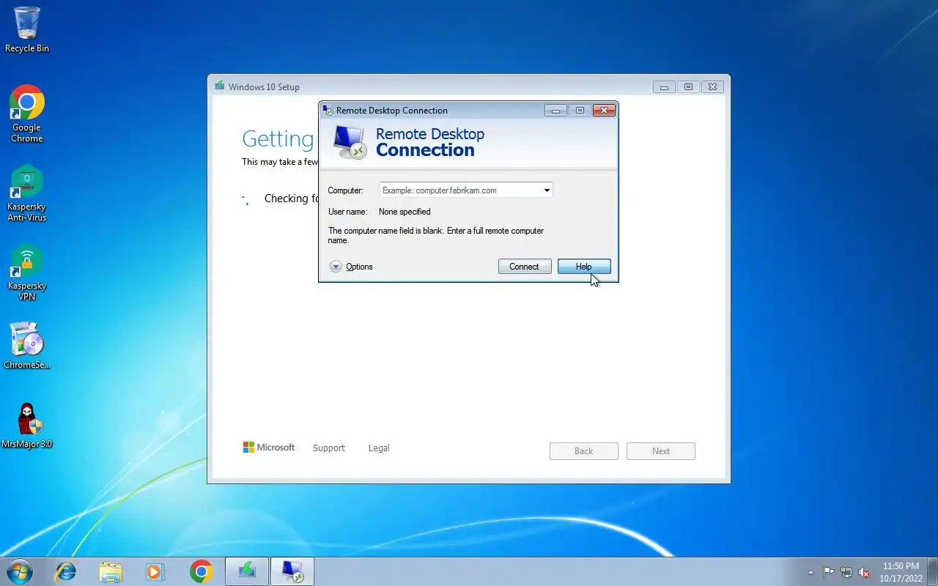The width and height of the screenshot is (938, 586).
Task: Launch Google Chrome from the desktop shortcut
Action: point(27,114)
